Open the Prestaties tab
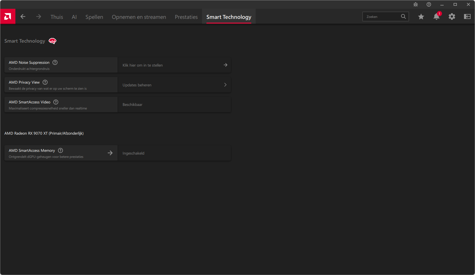The image size is (475, 275). pos(186,17)
